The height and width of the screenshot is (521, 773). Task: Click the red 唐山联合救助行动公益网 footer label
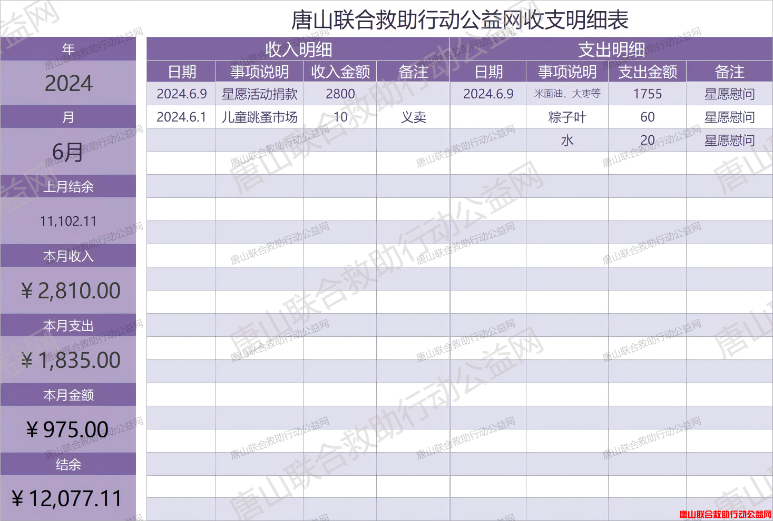pos(726,514)
